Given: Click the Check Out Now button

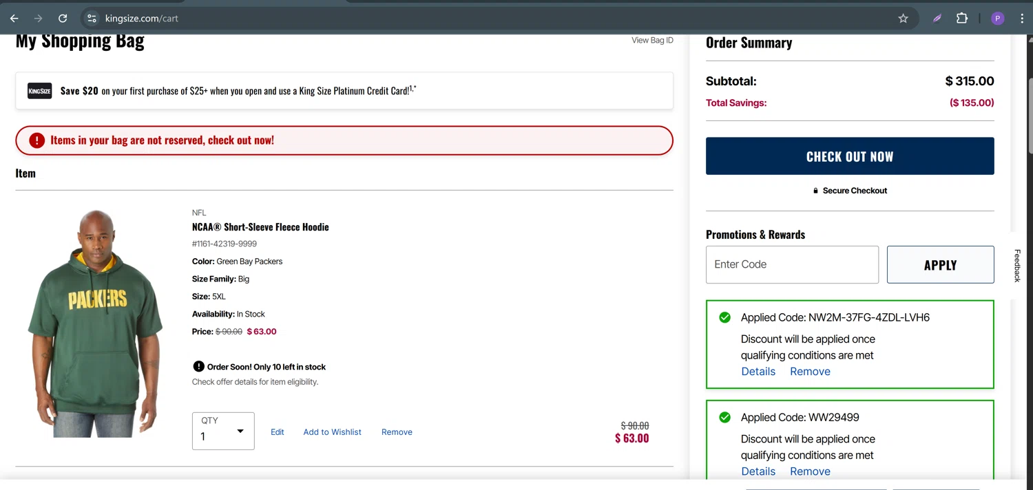Looking at the screenshot, I should point(850,156).
